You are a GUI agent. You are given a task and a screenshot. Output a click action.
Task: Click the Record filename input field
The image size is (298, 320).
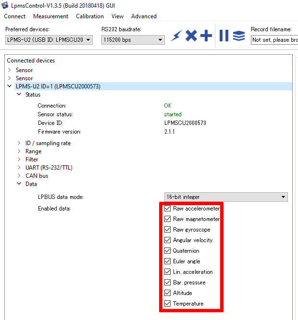(x=274, y=40)
